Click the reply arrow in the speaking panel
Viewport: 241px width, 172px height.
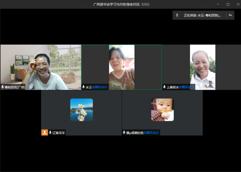coord(230,15)
